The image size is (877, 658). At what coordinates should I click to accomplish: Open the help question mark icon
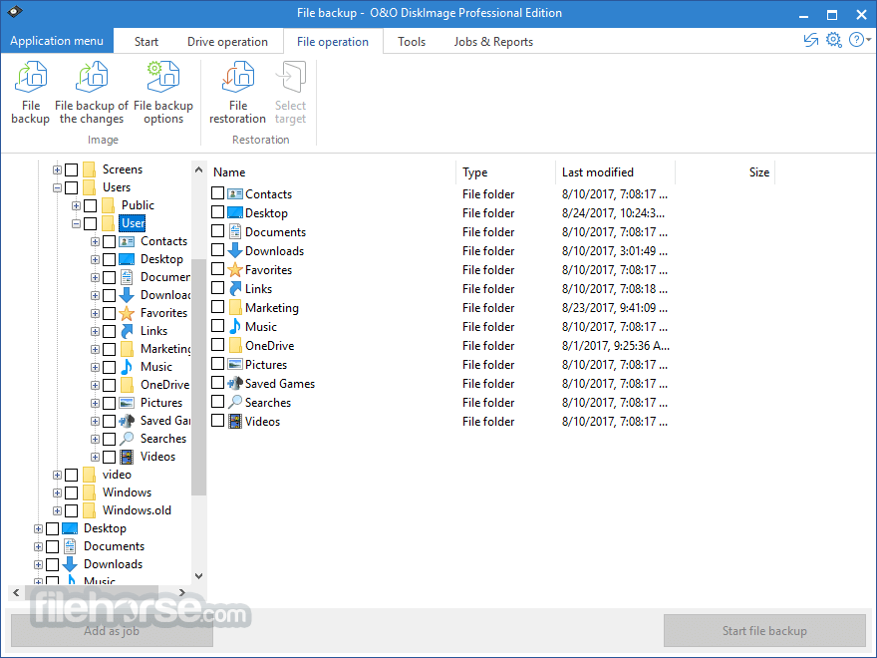coord(856,40)
